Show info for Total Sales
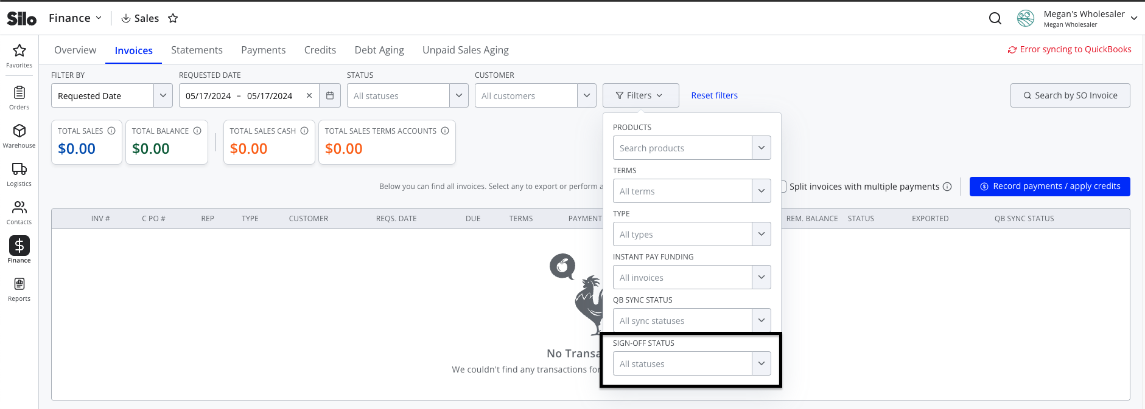The height and width of the screenshot is (409, 1145). pos(111,131)
